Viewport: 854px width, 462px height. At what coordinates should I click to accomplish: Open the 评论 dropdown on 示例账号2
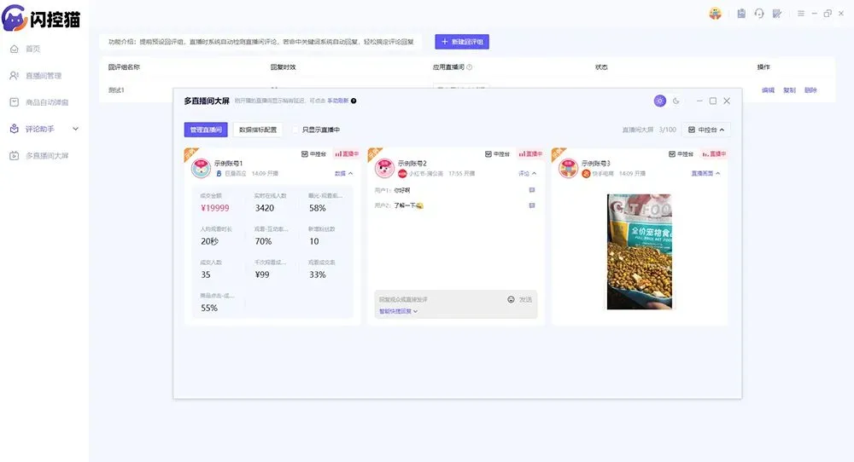point(527,173)
